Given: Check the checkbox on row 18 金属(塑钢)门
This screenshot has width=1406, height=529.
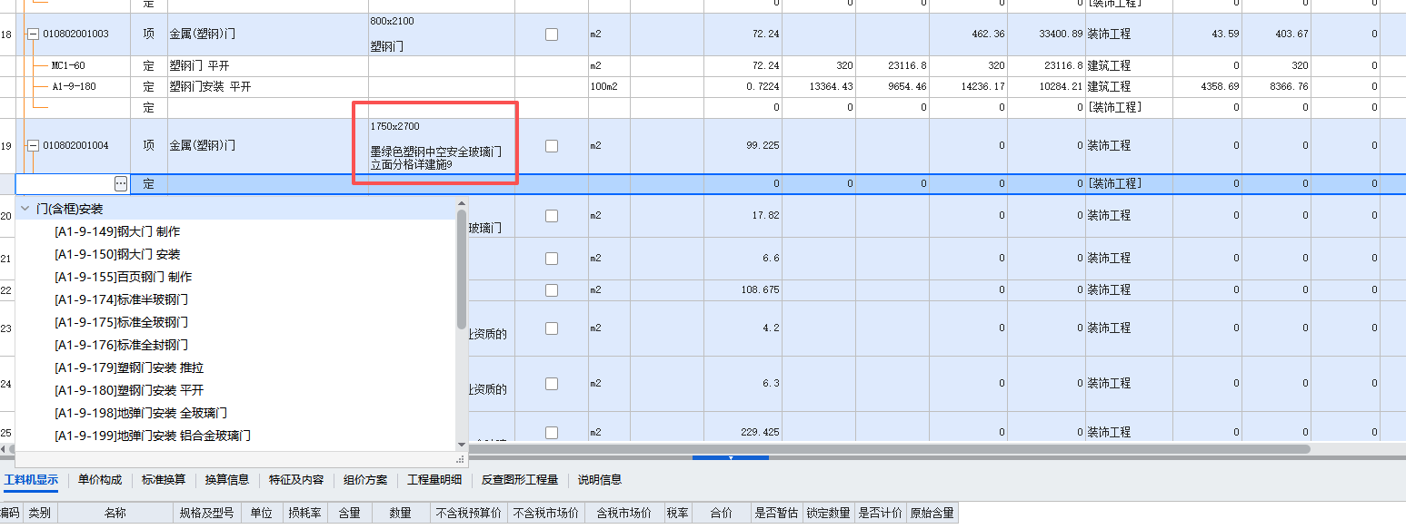Looking at the screenshot, I should tap(551, 34).
